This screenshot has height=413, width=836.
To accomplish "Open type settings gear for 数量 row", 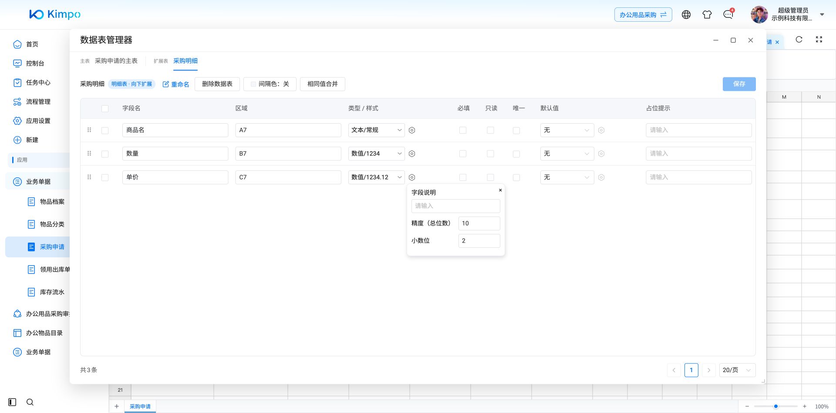I will coord(412,154).
